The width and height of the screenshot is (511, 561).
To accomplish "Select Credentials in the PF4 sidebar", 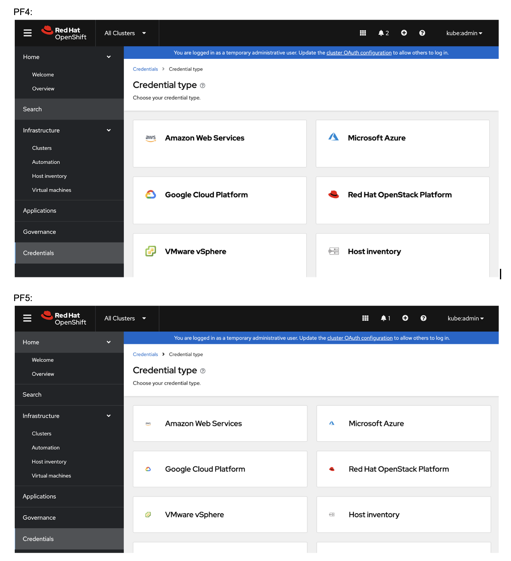I will click(69, 253).
